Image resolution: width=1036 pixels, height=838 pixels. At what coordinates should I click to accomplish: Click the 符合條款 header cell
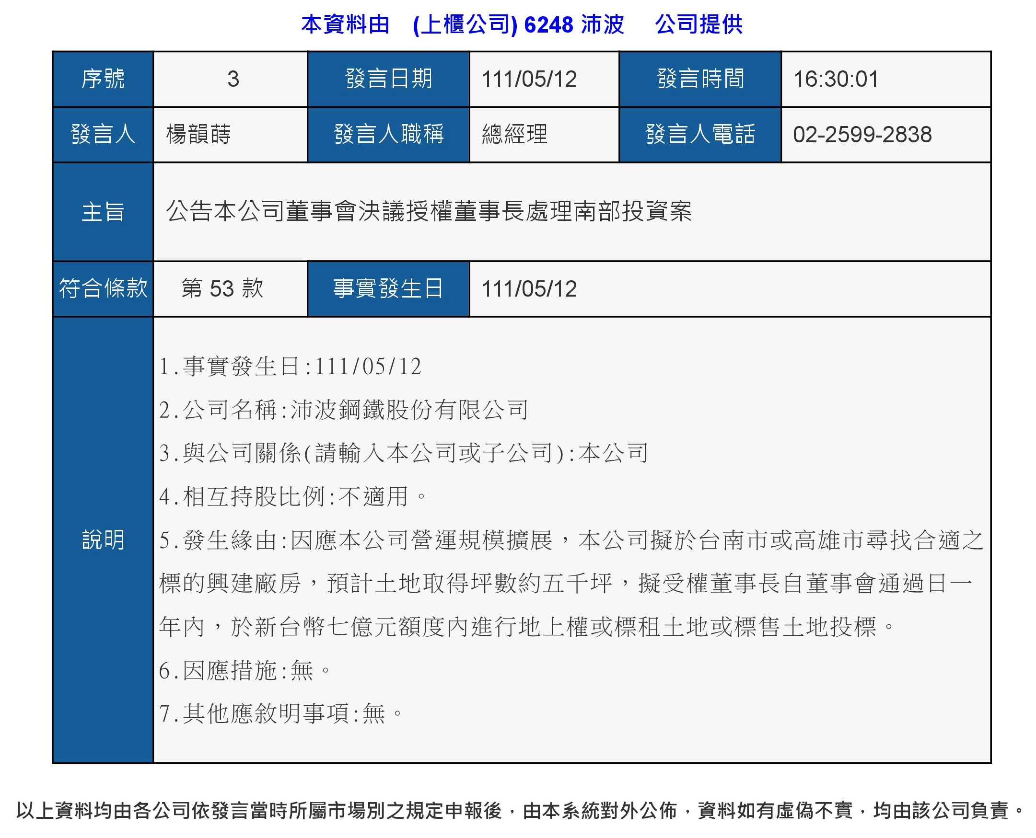(x=103, y=289)
